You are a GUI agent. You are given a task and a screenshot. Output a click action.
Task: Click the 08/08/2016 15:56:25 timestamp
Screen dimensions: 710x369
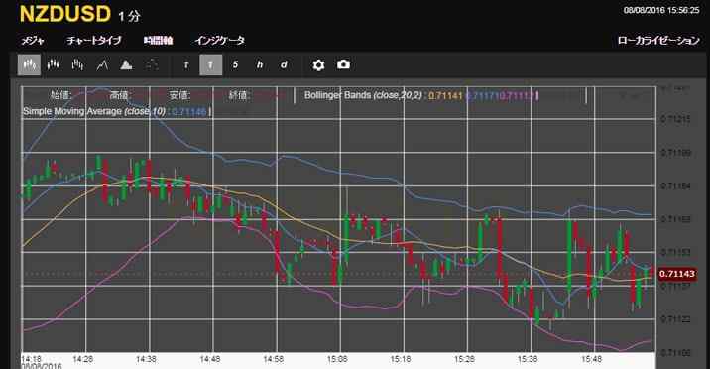tap(661, 10)
